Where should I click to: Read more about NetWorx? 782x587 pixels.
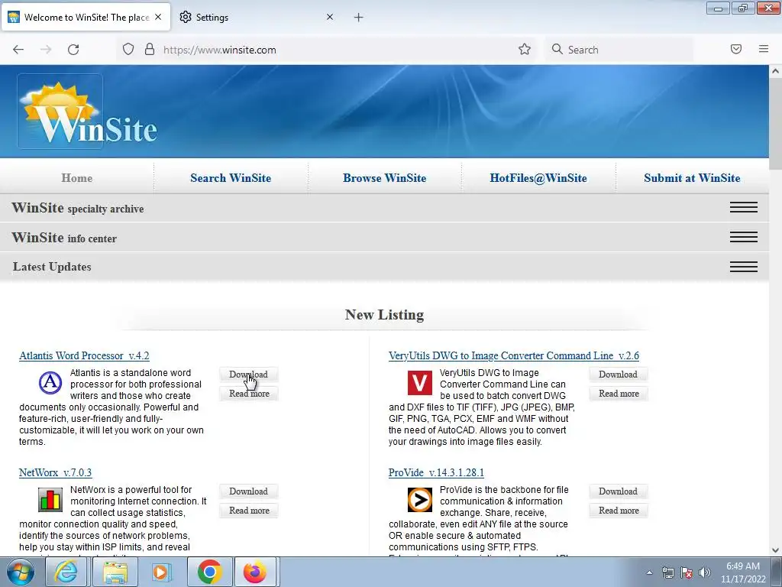(249, 510)
